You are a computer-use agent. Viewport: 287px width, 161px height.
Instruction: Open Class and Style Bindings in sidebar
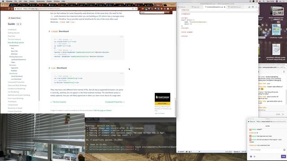pyautogui.click(x=17, y=85)
